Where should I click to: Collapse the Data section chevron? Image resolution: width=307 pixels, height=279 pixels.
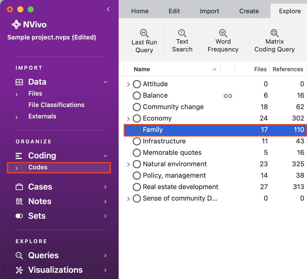[105, 82]
